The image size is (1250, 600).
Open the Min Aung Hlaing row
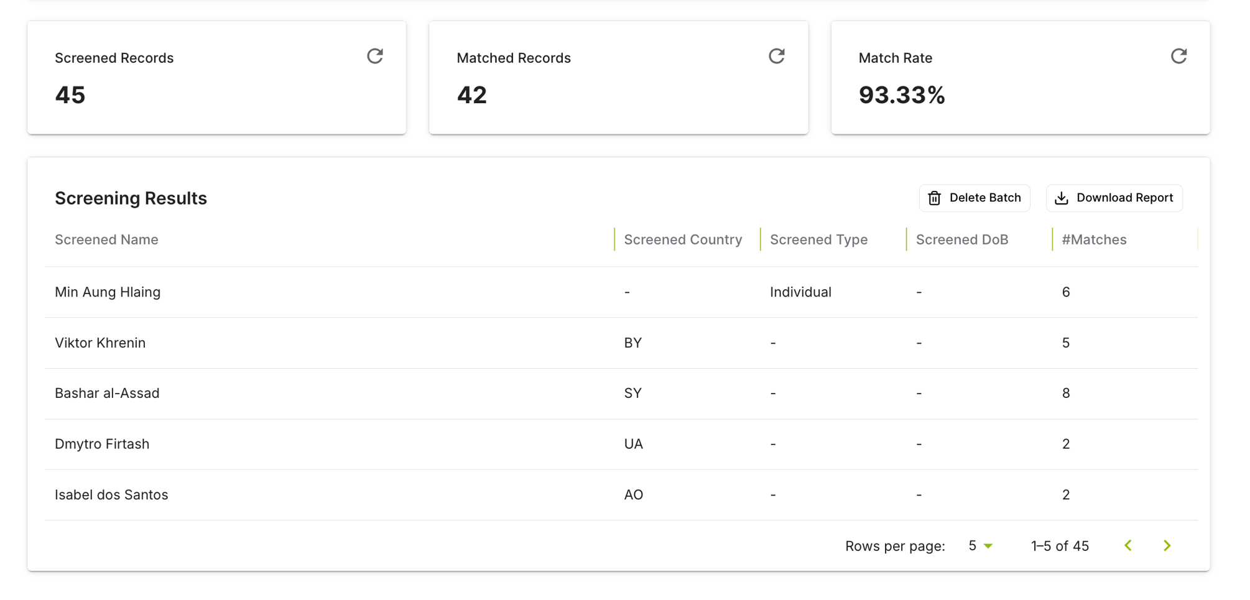point(108,292)
